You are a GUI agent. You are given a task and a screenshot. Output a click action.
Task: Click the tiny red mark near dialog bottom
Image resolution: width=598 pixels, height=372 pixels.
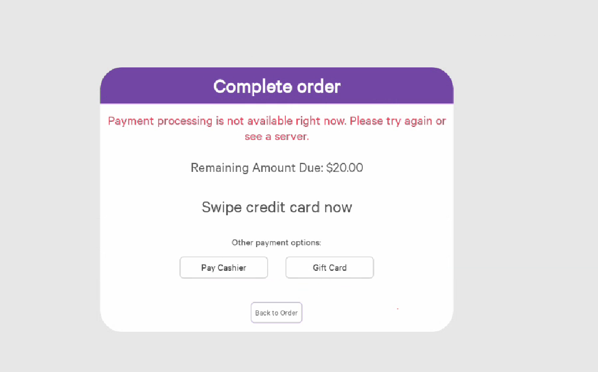pyautogui.click(x=397, y=308)
